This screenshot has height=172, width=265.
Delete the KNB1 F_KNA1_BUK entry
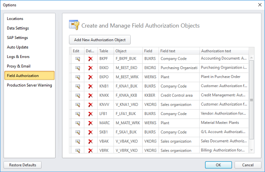(91, 86)
